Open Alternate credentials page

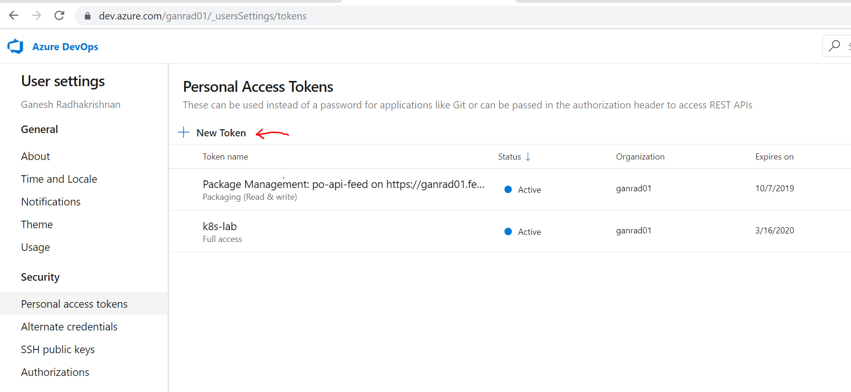coord(69,327)
